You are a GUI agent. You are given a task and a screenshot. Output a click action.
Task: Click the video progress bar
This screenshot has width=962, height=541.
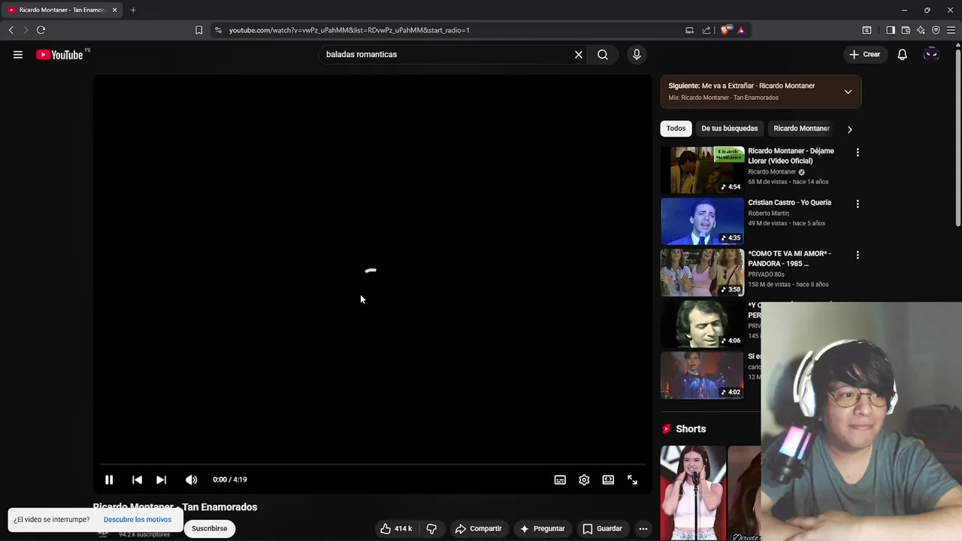373,464
